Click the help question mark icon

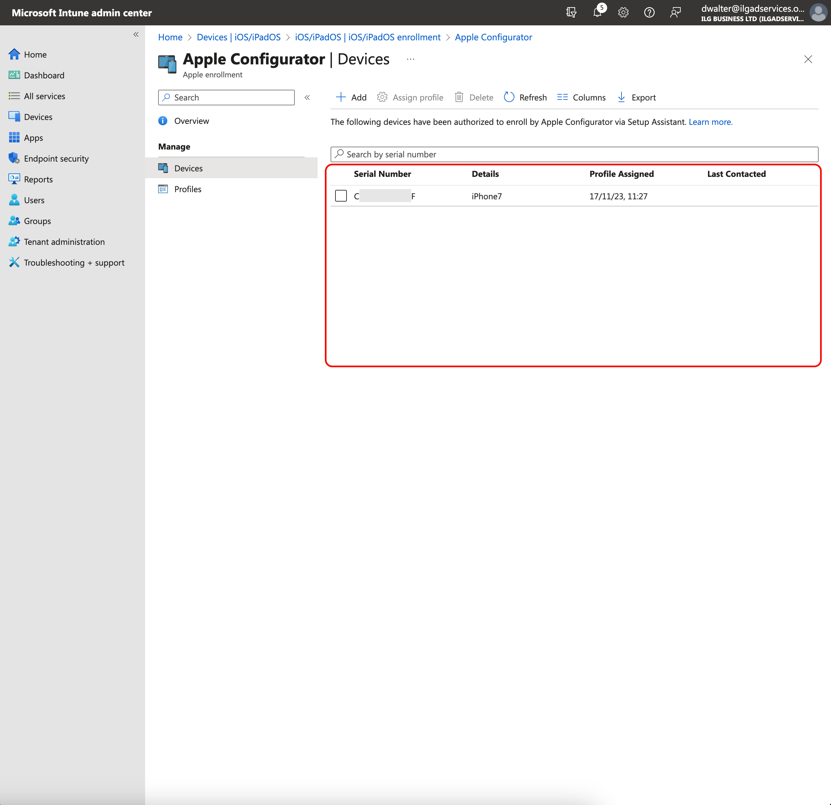point(649,12)
